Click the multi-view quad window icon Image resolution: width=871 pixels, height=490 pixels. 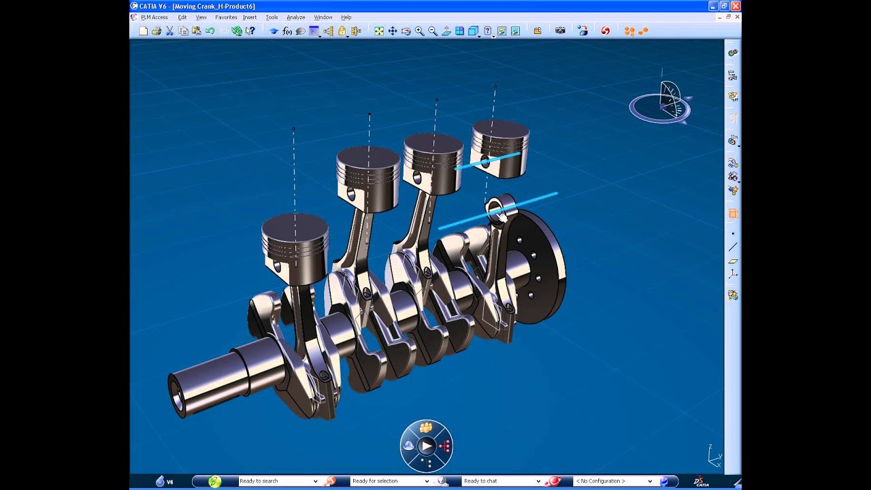(x=460, y=31)
